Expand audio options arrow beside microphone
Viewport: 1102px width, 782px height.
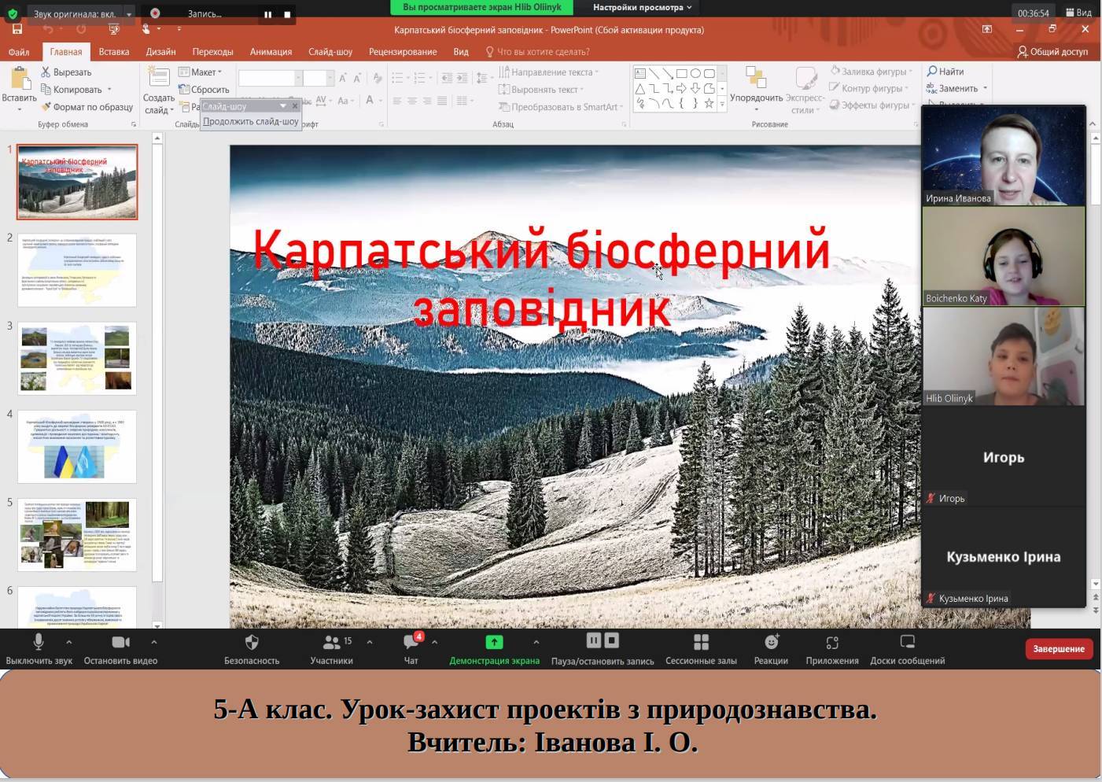(x=69, y=642)
